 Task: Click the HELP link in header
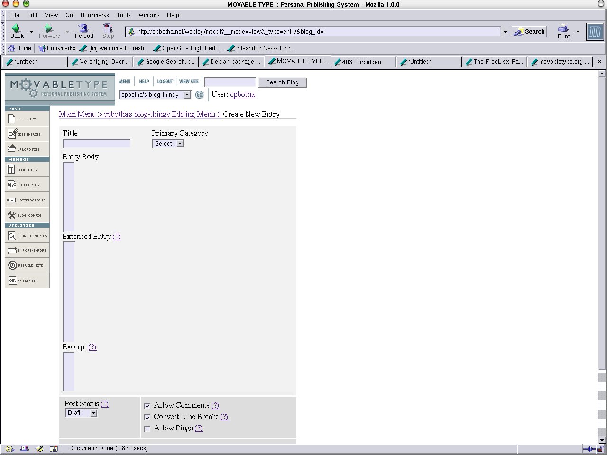[x=144, y=82]
